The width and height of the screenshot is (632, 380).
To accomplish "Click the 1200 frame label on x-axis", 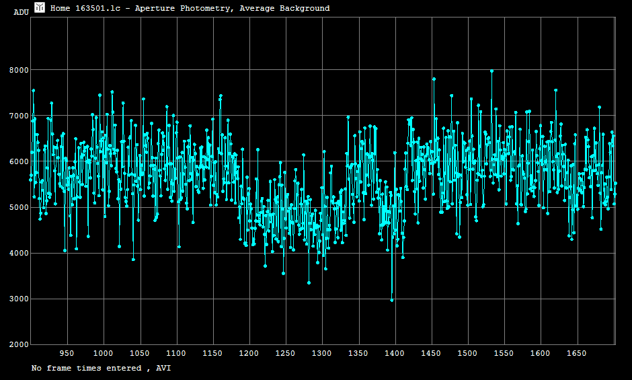I will tap(249, 353).
